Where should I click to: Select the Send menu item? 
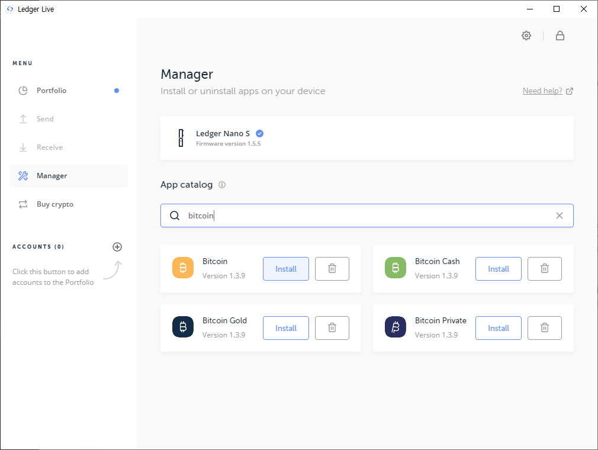coord(69,119)
